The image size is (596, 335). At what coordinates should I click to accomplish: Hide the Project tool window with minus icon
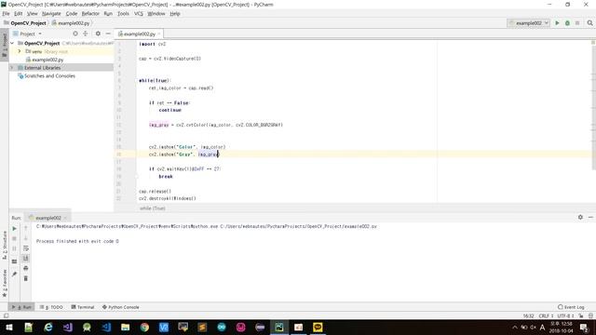click(108, 33)
